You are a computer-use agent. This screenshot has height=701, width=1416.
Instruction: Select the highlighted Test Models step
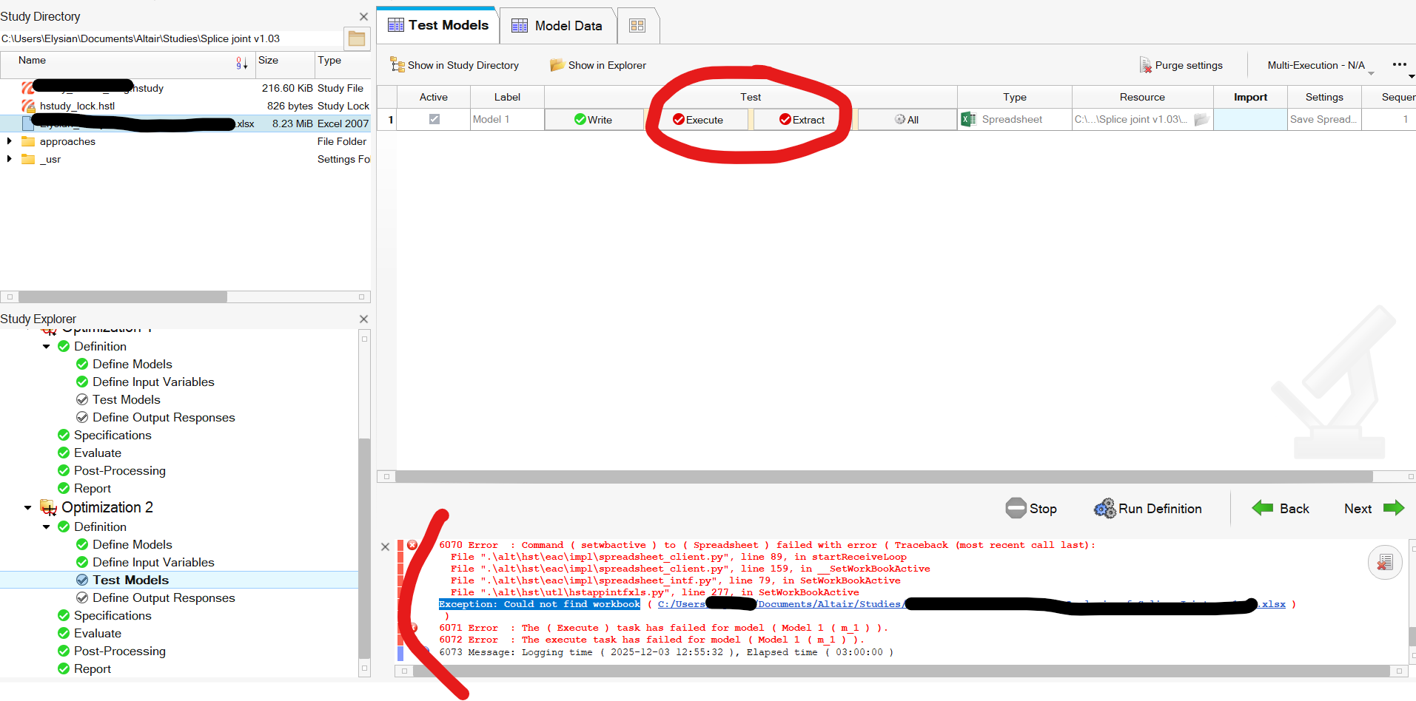[x=131, y=580]
